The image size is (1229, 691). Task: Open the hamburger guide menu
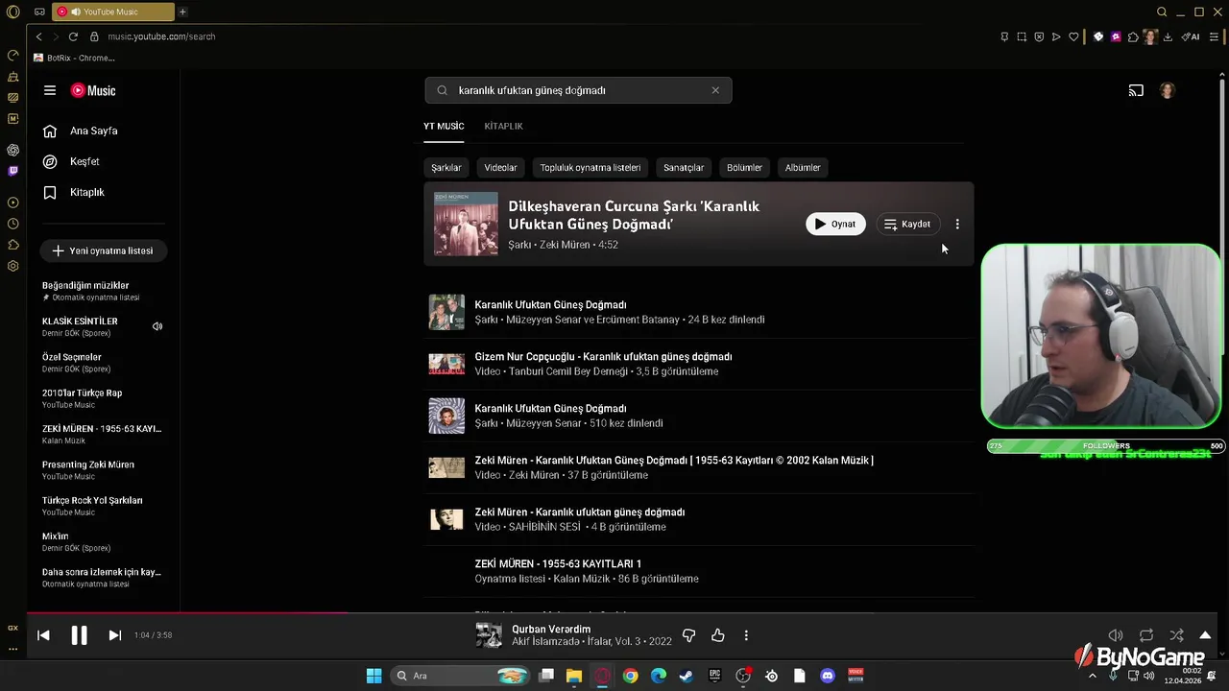point(50,90)
